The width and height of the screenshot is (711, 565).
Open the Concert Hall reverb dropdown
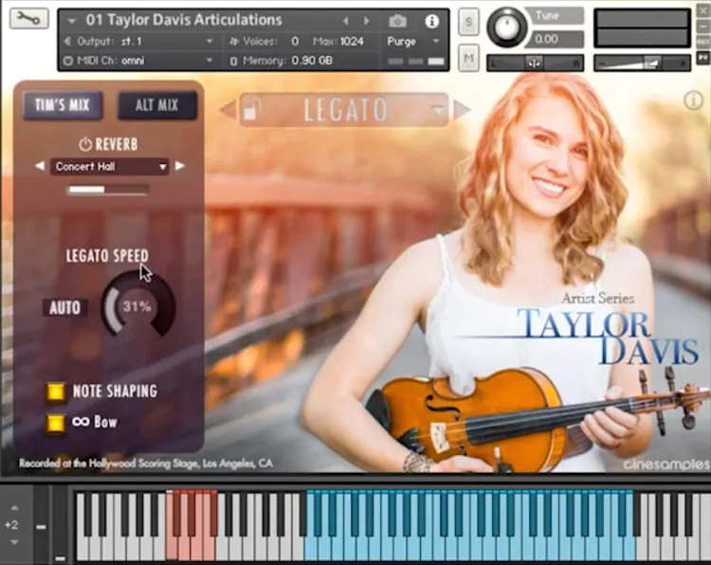click(x=109, y=167)
